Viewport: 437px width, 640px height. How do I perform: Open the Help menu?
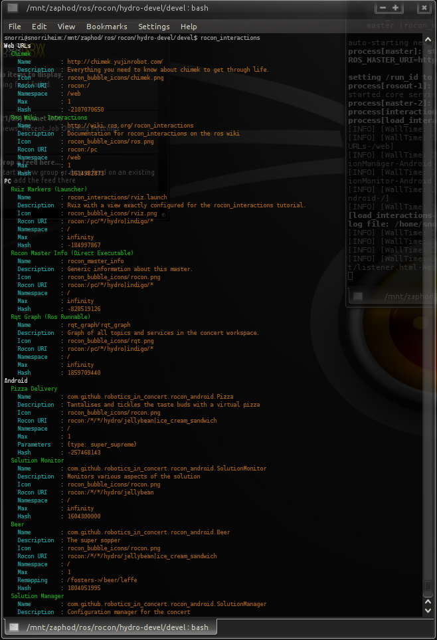click(189, 27)
